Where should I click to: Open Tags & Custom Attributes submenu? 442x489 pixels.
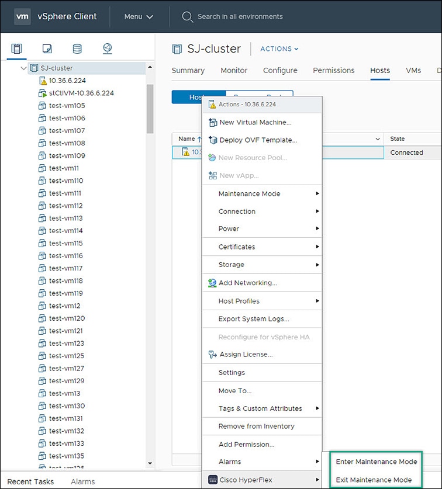[262, 408]
